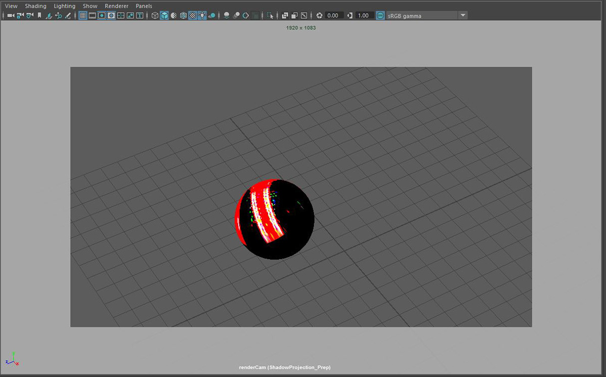Screen dimensions: 606x377
Task: Select the red striped sphere in viewport
Action: 275,219
